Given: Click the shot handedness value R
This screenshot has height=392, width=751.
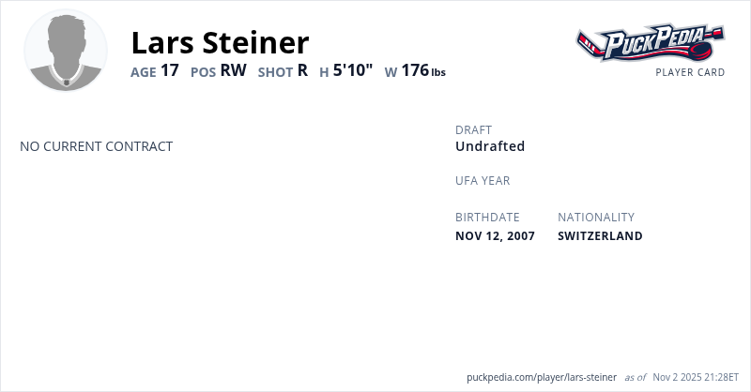Looking at the screenshot, I should tap(302, 70).
